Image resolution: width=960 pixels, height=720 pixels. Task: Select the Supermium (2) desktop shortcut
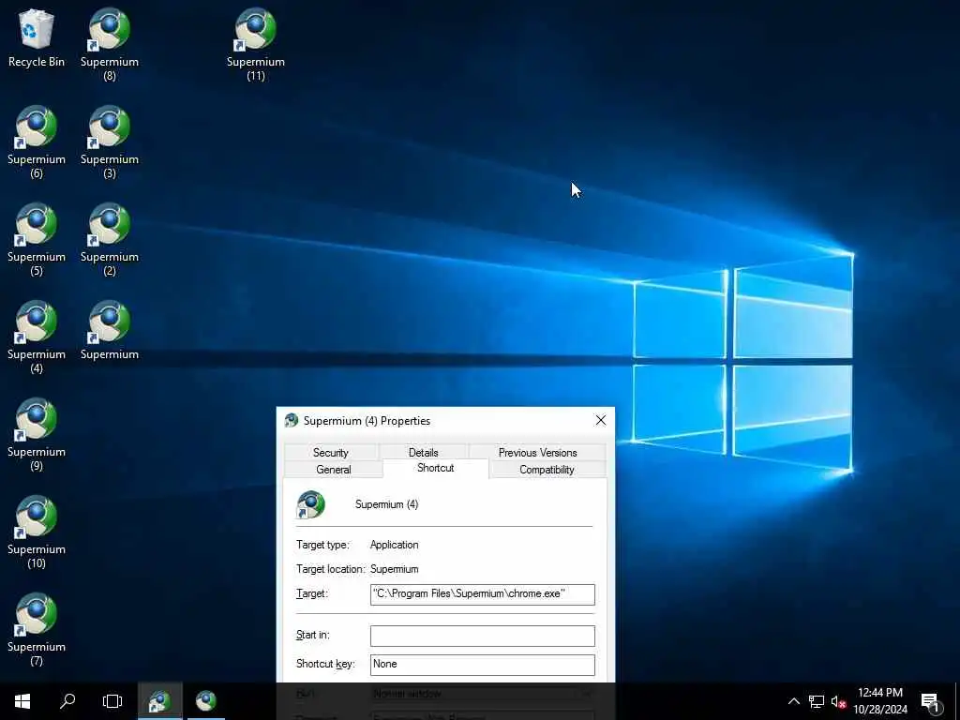tap(110, 239)
